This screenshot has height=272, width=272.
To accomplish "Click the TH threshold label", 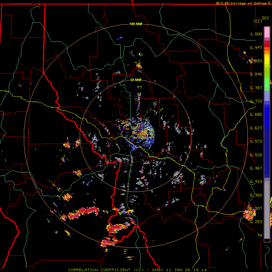I will 260,235.
